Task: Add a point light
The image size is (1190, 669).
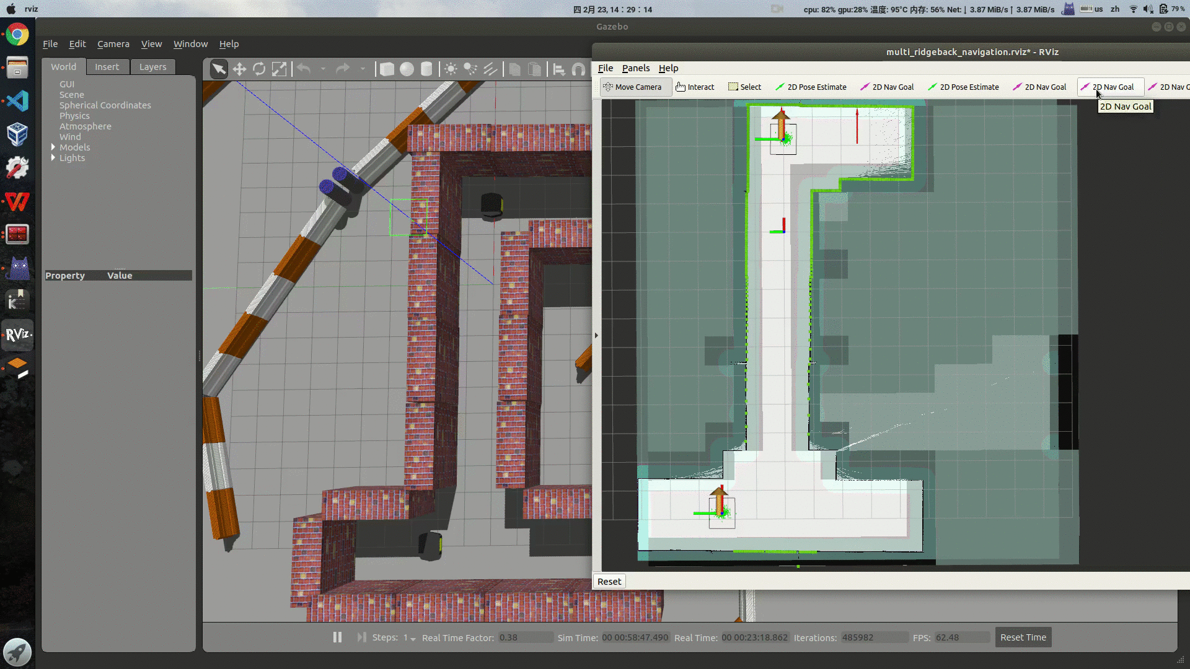Action: pos(451,69)
